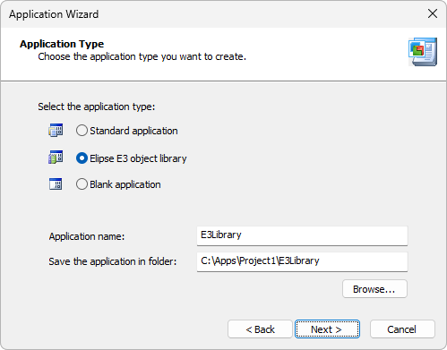Screen dimensions: 447x350
Task: Click the "Select the application type:" label
Action: coord(97,107)
